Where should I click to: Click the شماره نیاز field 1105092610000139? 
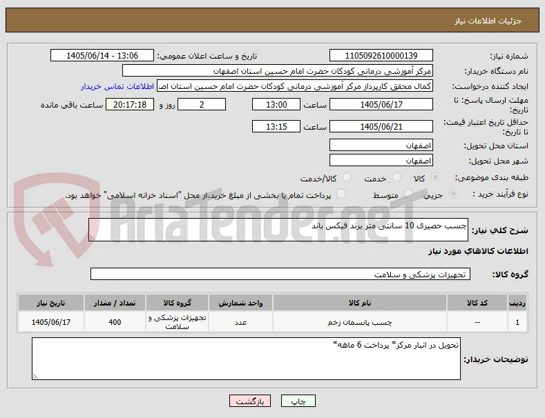click(381, 56)
